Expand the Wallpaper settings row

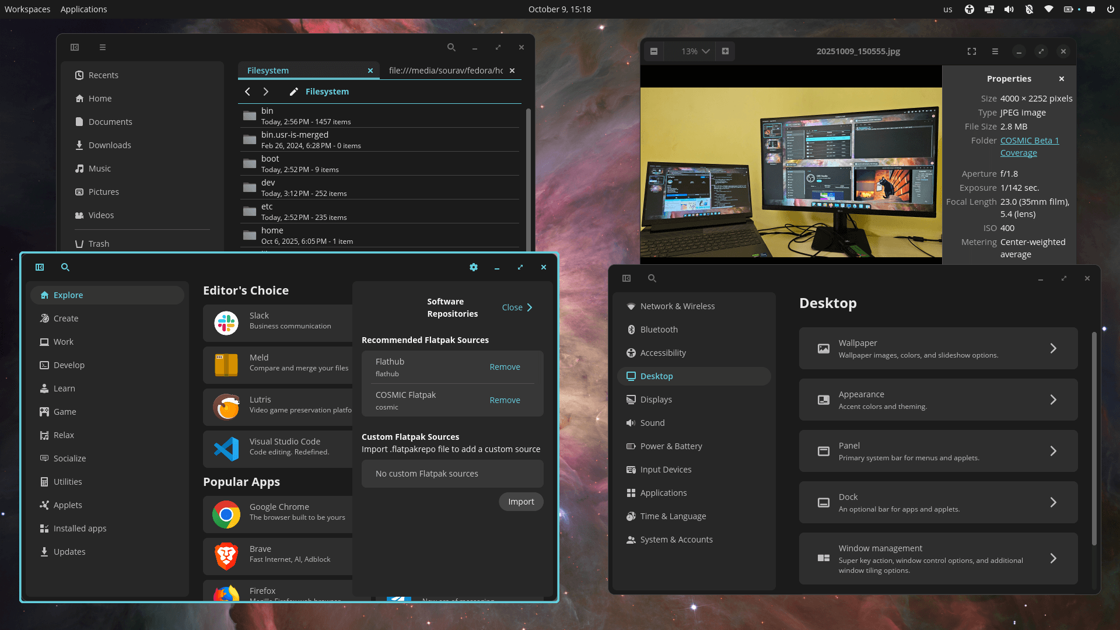pyautogui.click(x=938, y=348)
